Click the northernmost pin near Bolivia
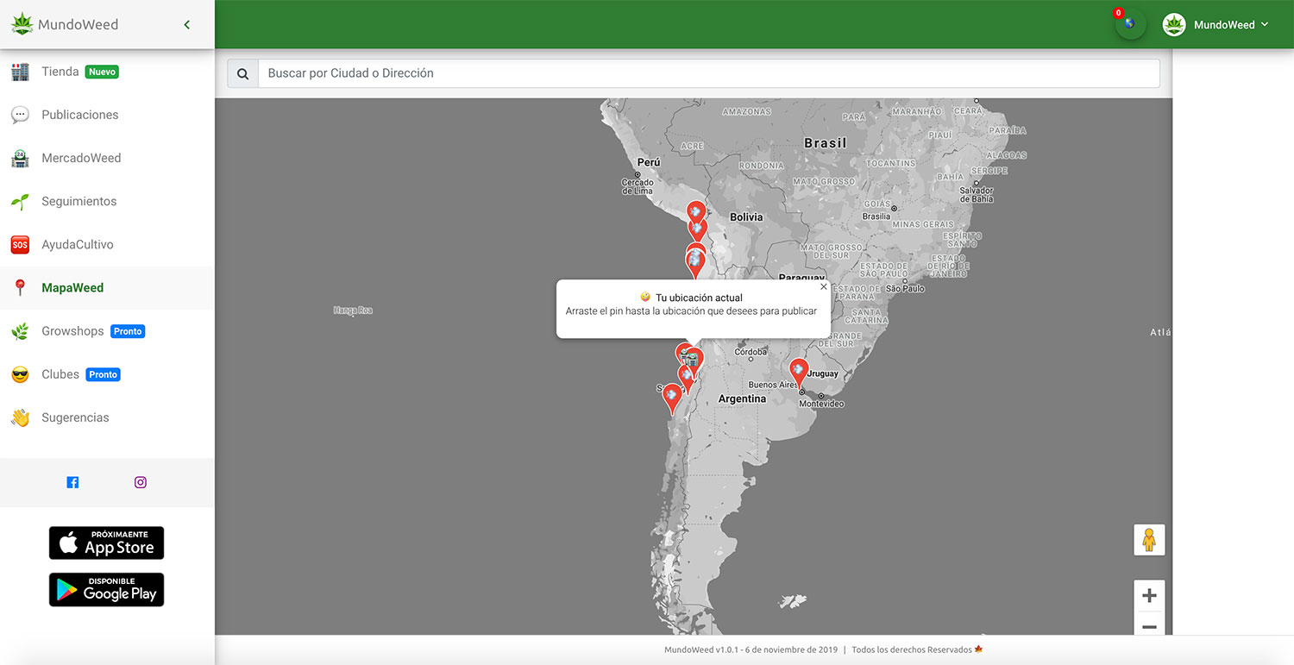This screenshot has height=665, width=1294. tap(695, 212)
